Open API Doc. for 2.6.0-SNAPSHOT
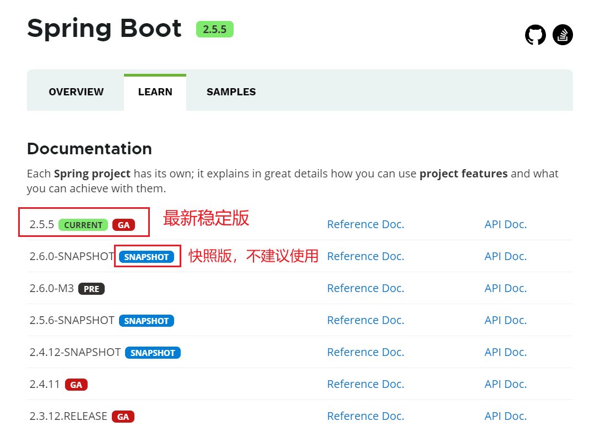611x432 pixels. (505, 256)
